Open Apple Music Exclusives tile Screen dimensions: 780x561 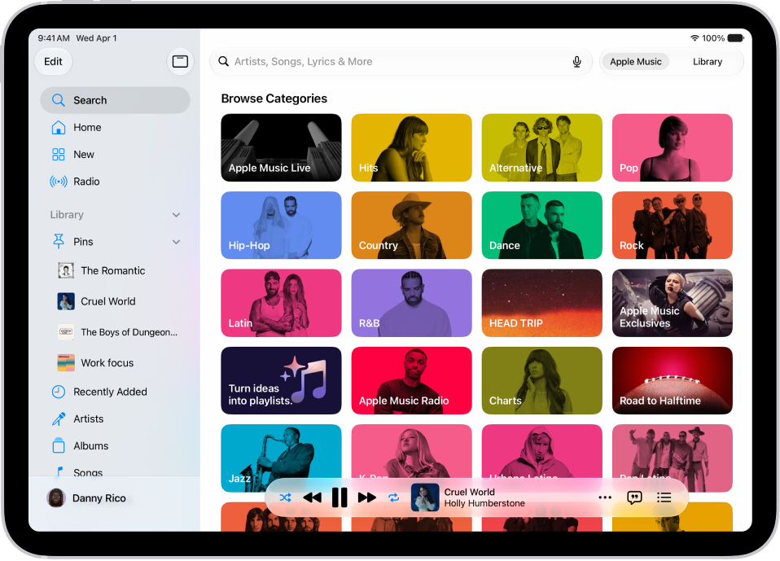click(x=672, y=303)
